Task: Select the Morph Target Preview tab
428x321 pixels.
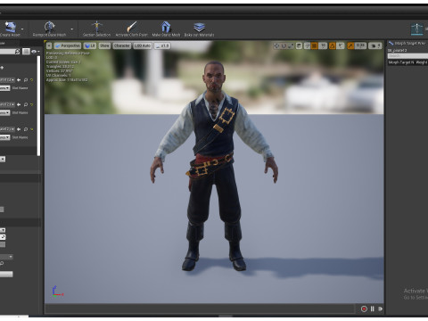Action: click(407, 44)
